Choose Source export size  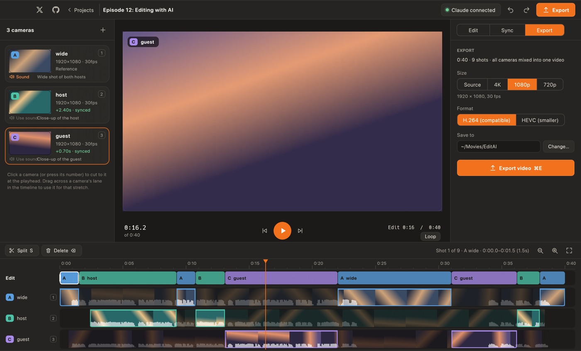coord(472,85)
